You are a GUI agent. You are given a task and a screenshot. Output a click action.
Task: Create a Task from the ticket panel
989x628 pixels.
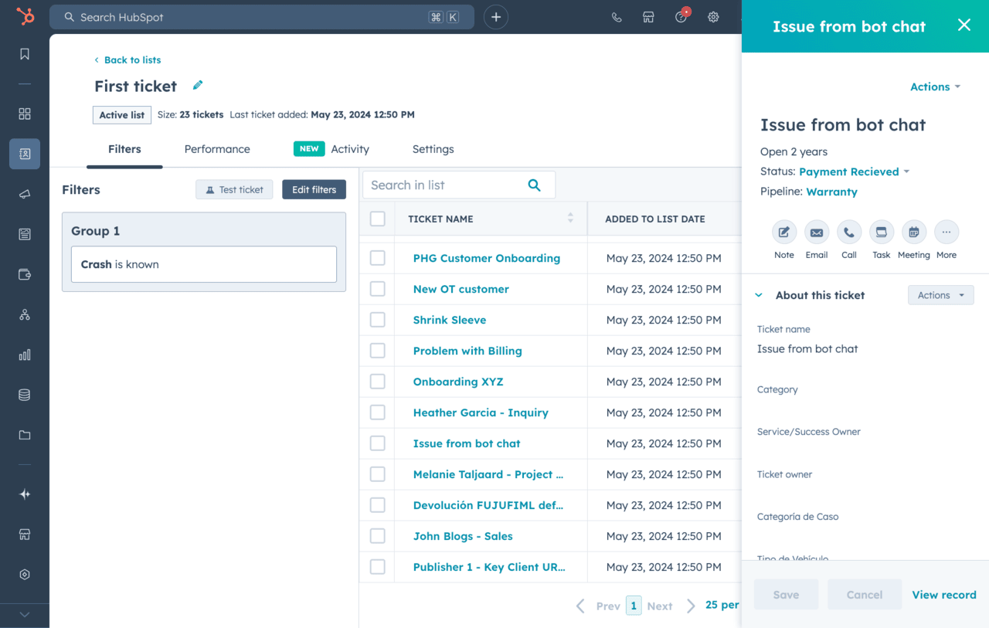[x=881, y=233]
